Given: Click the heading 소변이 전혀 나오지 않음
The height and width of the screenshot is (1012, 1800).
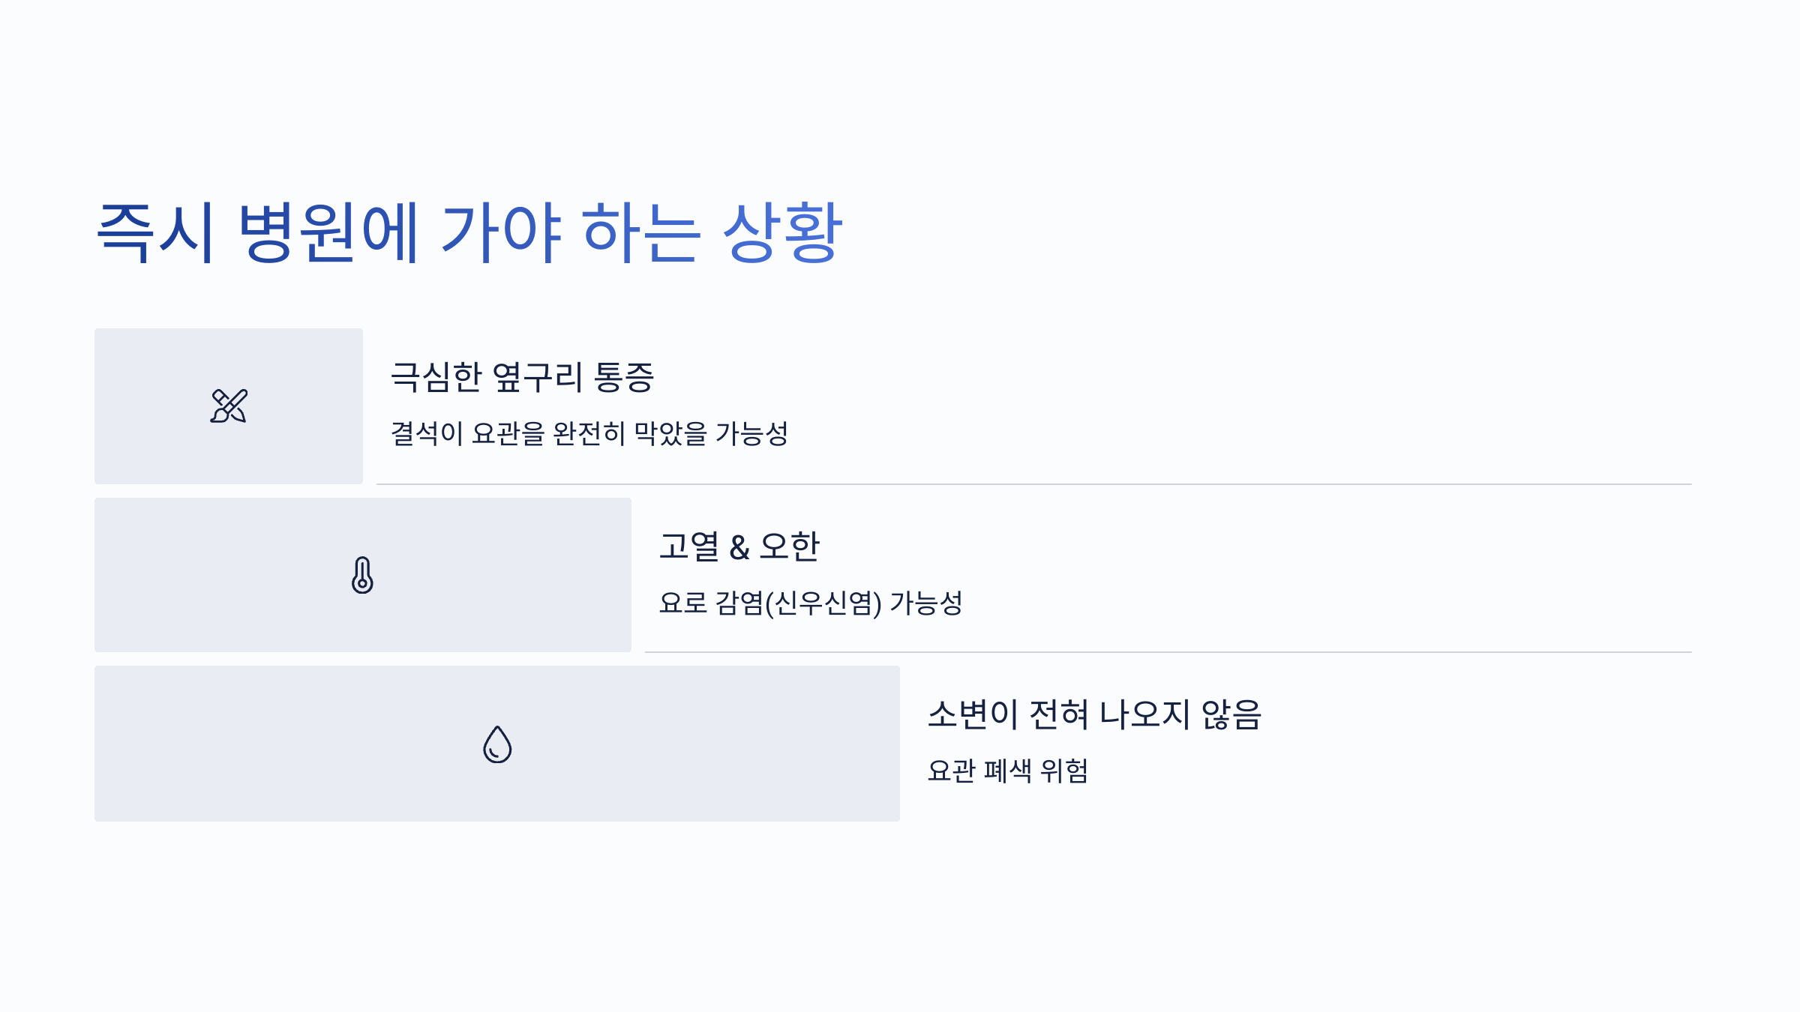Looking at the screenshot, I should click(1095, 714).
